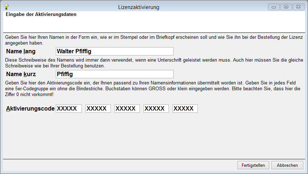Click the fourth activation code field
This screenshot has height=174, width=308.
pos(156,109)
